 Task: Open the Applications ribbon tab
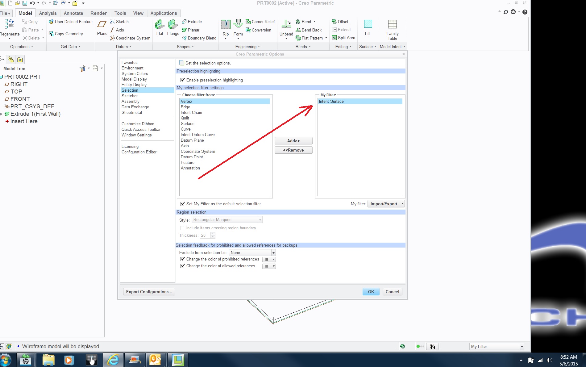click(164, 13)
